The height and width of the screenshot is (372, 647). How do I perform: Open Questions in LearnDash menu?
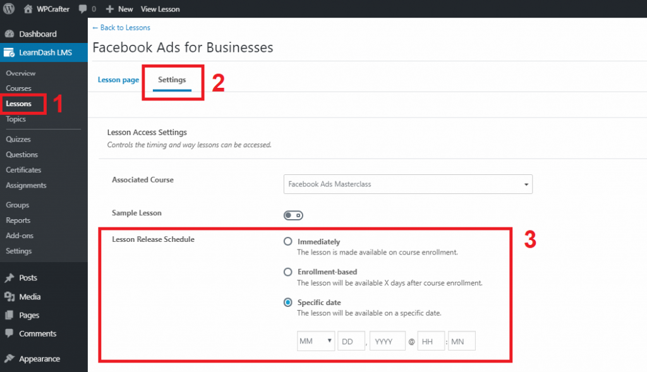[x=22, y=155]
